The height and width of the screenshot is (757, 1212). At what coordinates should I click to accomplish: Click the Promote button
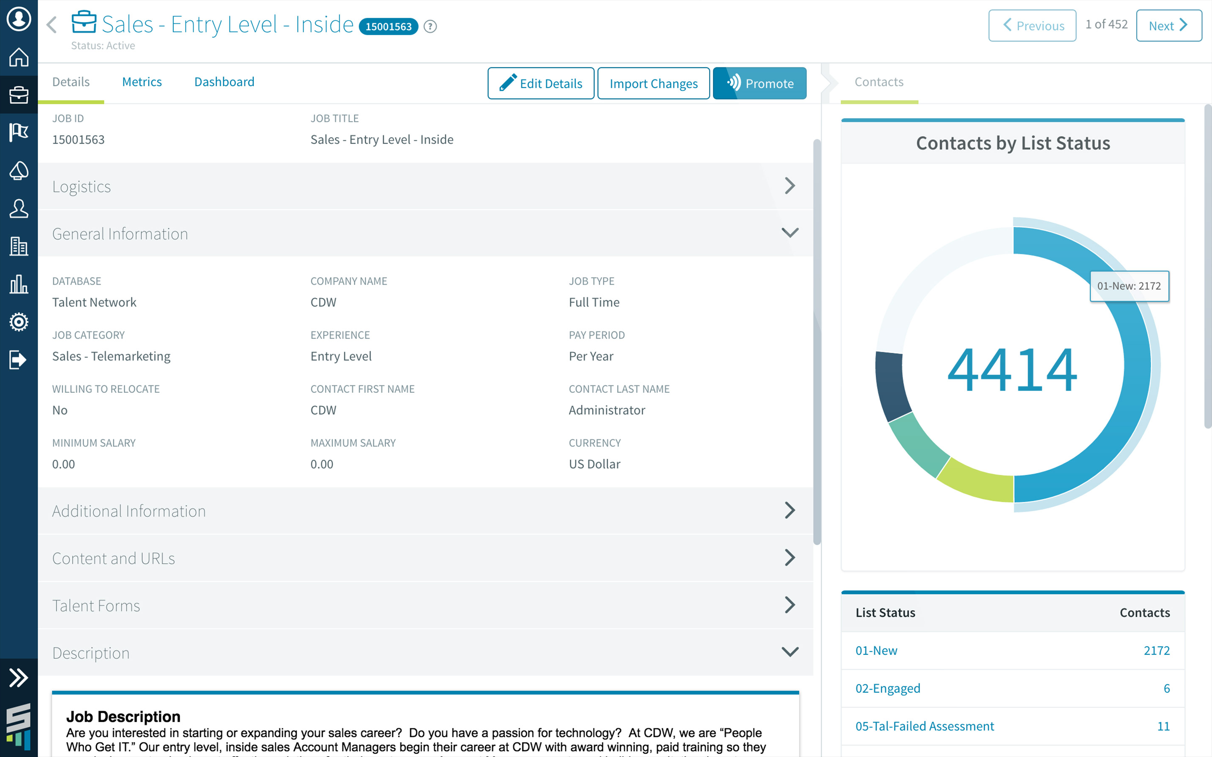tap(759, 83)
